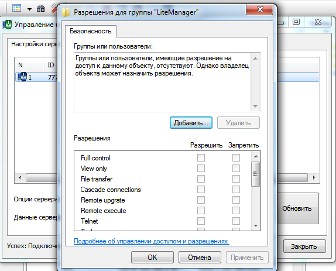Deny Remote upgrade permission checkbox
Screen dimensions: 336x271
point(236,200)
